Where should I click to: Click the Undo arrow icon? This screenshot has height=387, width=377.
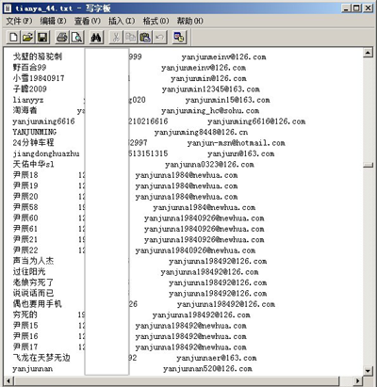[x=159, y=38]
